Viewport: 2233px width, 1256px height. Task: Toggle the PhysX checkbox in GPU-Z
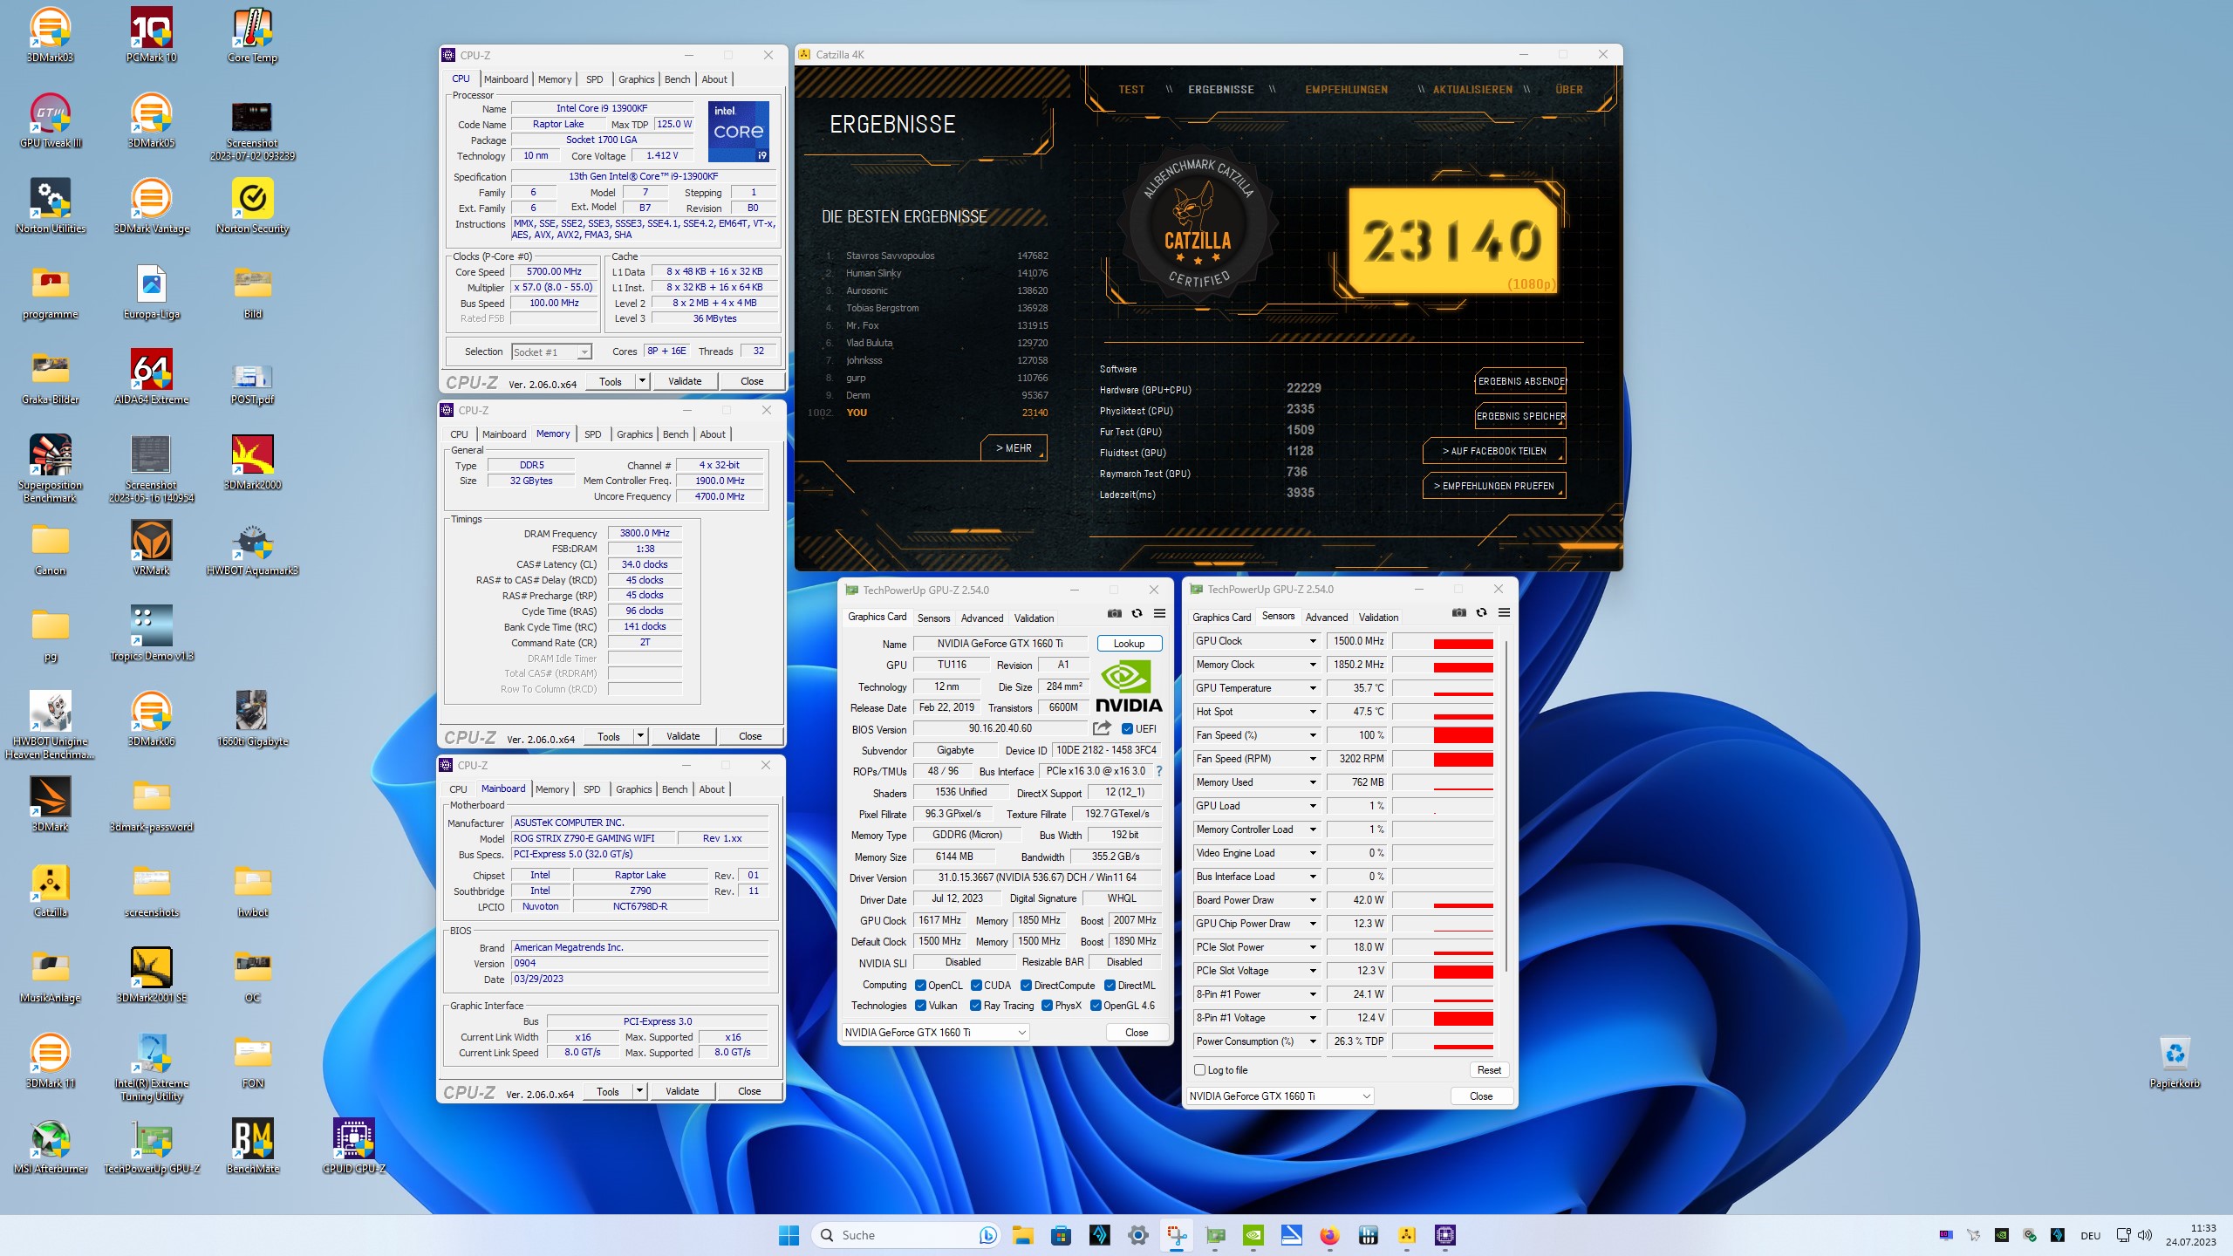[x=1047, y=1006]
